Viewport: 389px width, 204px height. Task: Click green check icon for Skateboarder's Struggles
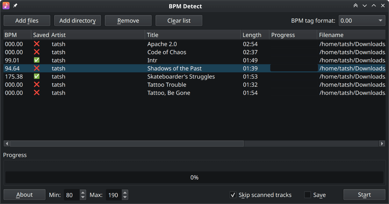[37, 76]
